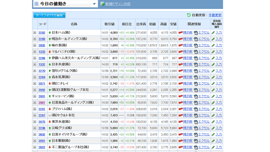Open stock code 2269 link
The height and width of the screenshot is (152, 270).
42,39
